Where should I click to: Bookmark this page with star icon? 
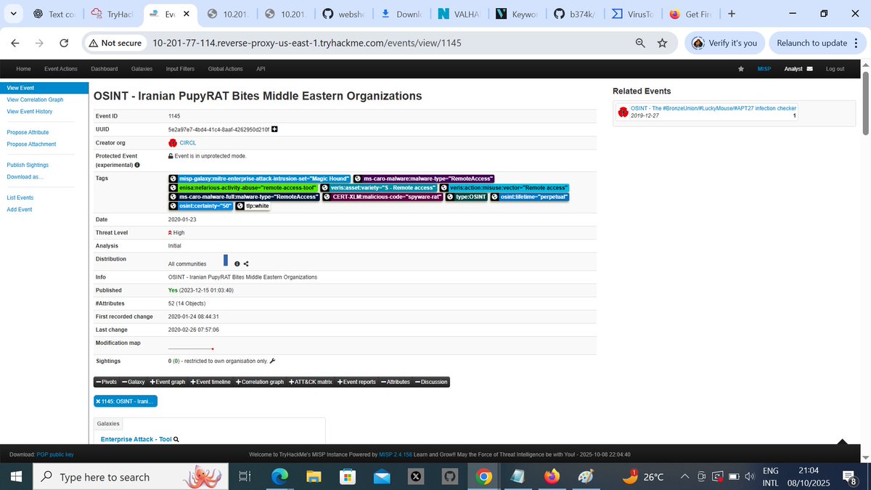coord(662,43)
